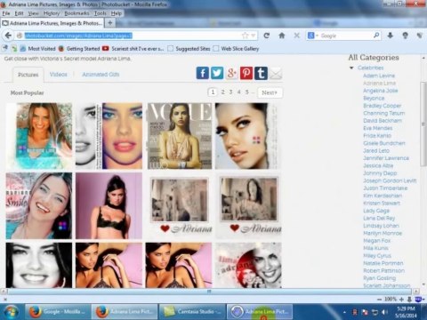Open Firefox home page icon

point(282,36)
